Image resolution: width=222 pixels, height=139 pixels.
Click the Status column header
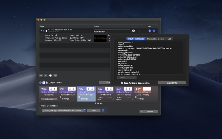120,26
